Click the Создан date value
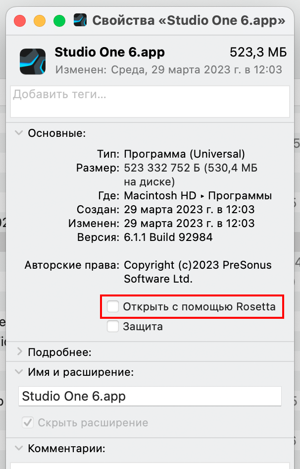300x469 pixels. pos(189,209)
